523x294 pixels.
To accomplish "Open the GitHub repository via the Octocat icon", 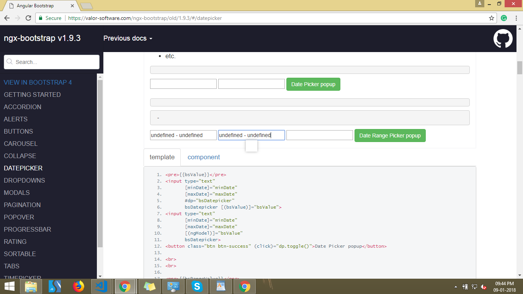I will (503, 38).
